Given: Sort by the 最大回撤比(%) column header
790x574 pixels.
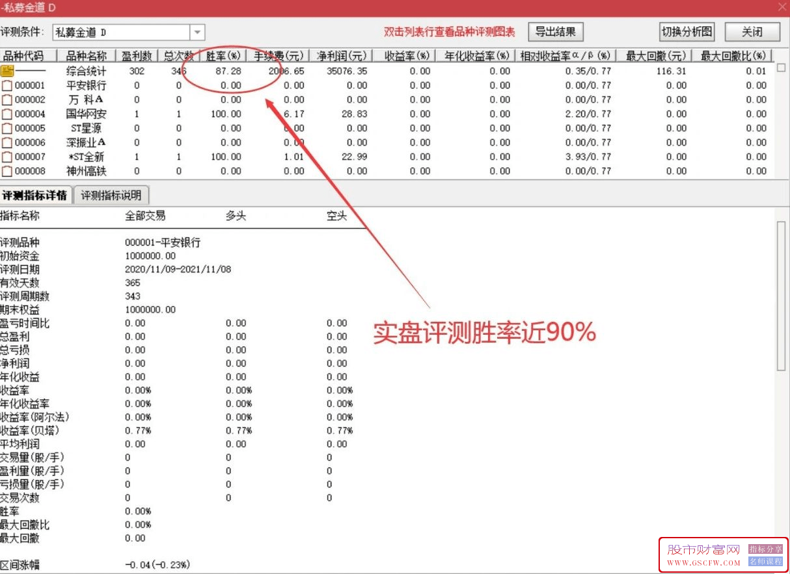Looking at the screenshot, I should point(733,55).
